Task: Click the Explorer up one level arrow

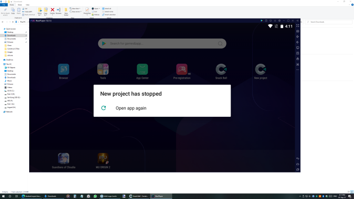Action: 13,22
